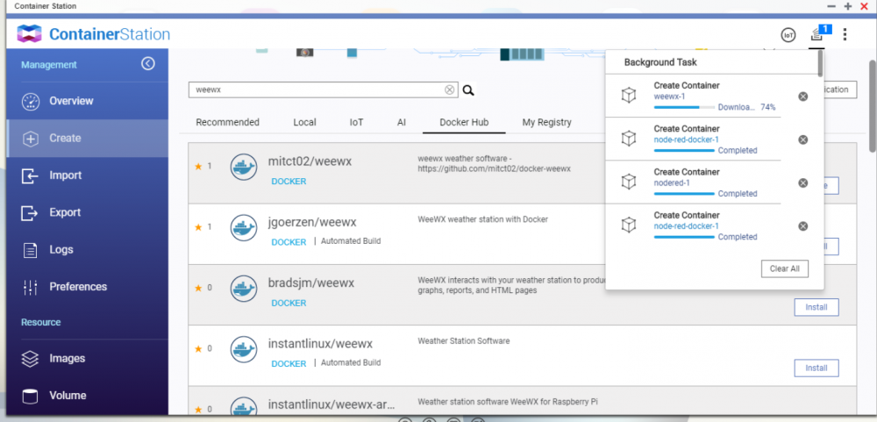The height and width of the screenshot is (422, 877).
Task: Click the magnifier search icon
Action: click(468, 90)
